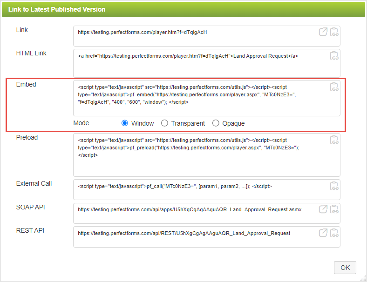
Task: Copy the External Call script to clipboard
Action: tap(334, 186)
